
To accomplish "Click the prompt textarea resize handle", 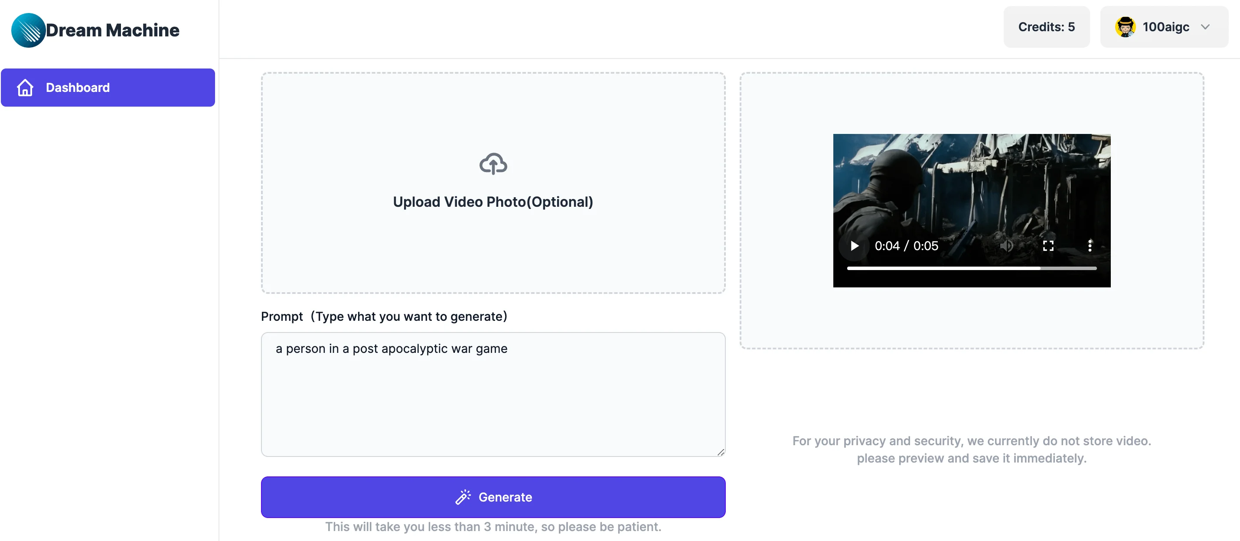I will click(721, 452).
